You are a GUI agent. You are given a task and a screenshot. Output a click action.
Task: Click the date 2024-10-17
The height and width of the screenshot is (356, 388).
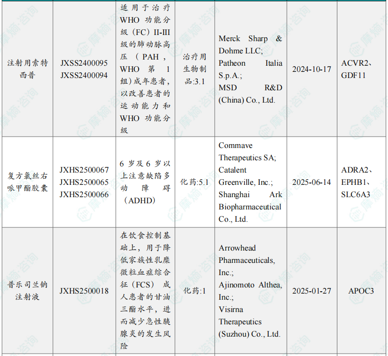coord(311,69)
